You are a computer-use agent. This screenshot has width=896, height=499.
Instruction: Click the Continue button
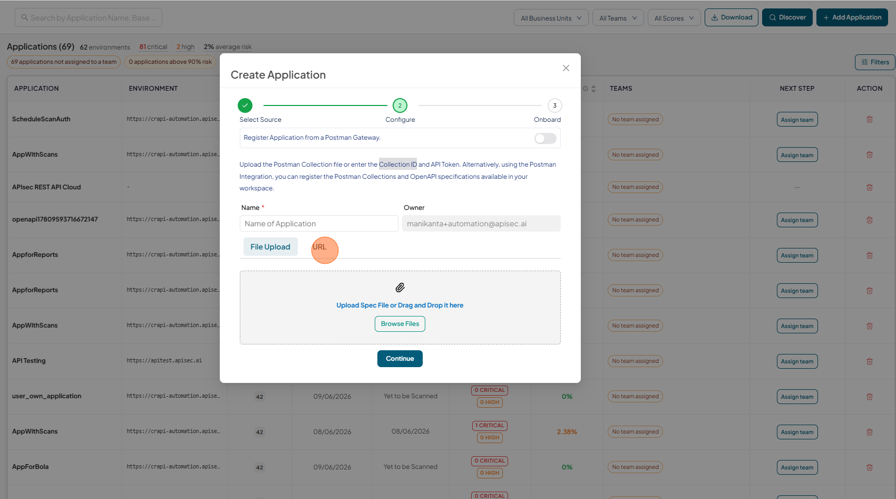point(400,359)
